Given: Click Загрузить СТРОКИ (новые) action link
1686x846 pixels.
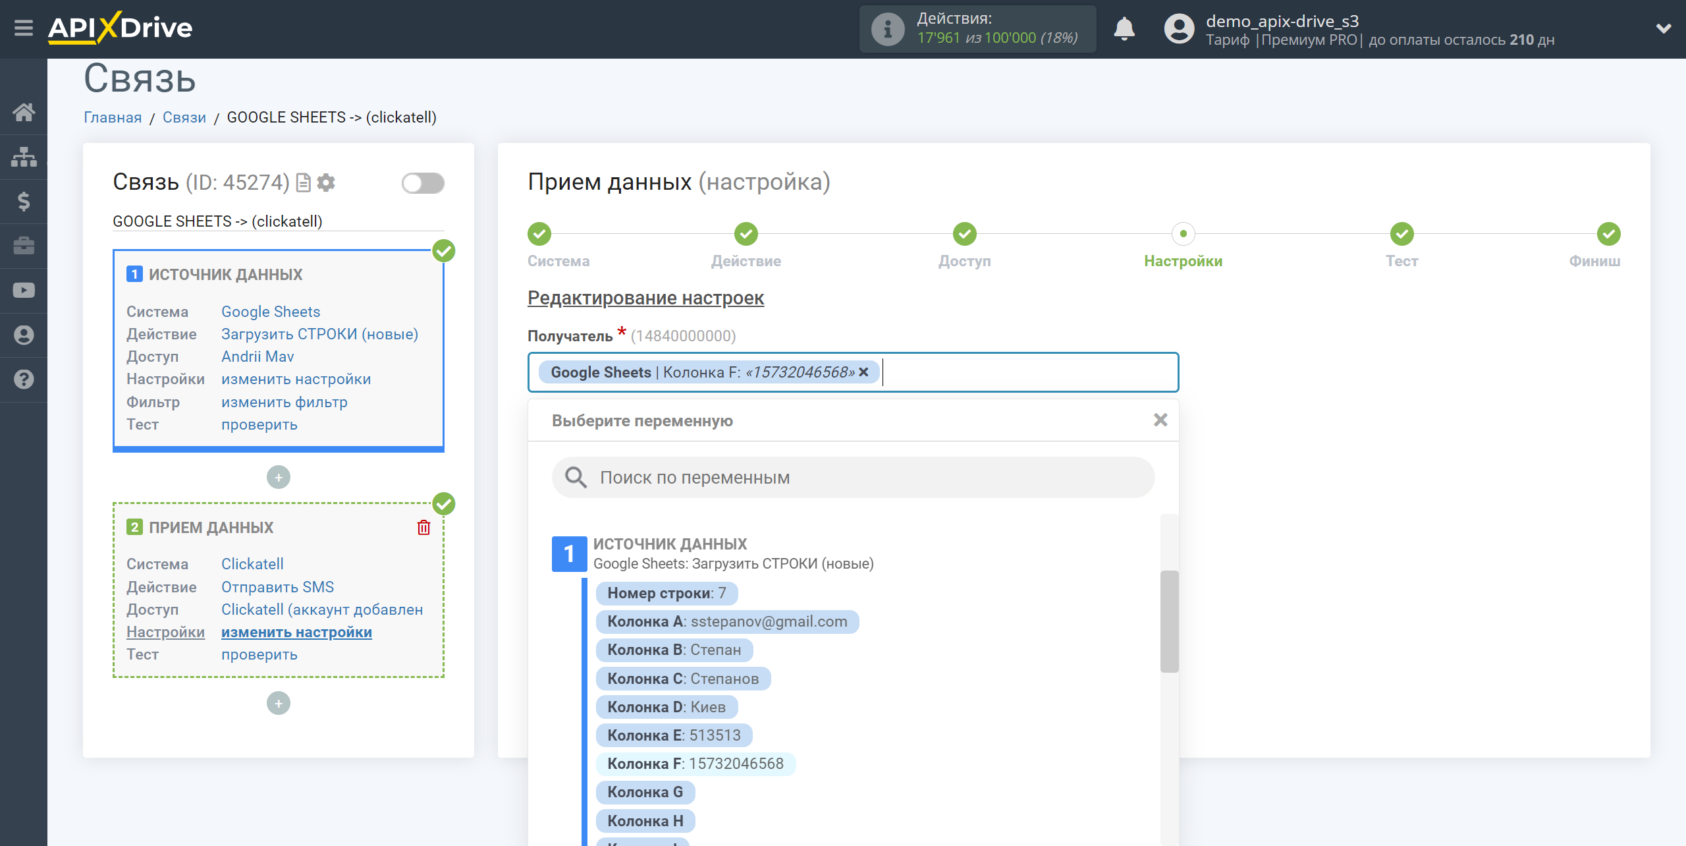Looking at the screenshot, I should [319, 334].
